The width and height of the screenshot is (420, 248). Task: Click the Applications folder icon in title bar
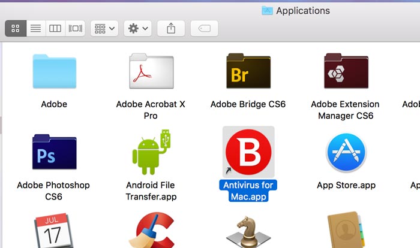[x=267, y=11]
